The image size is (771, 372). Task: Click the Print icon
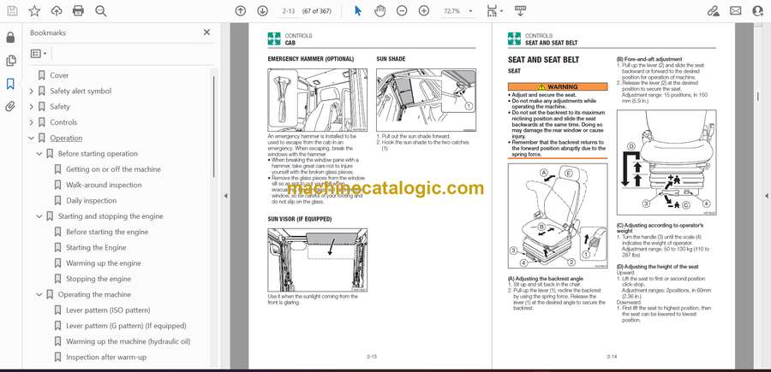point(78,11)
